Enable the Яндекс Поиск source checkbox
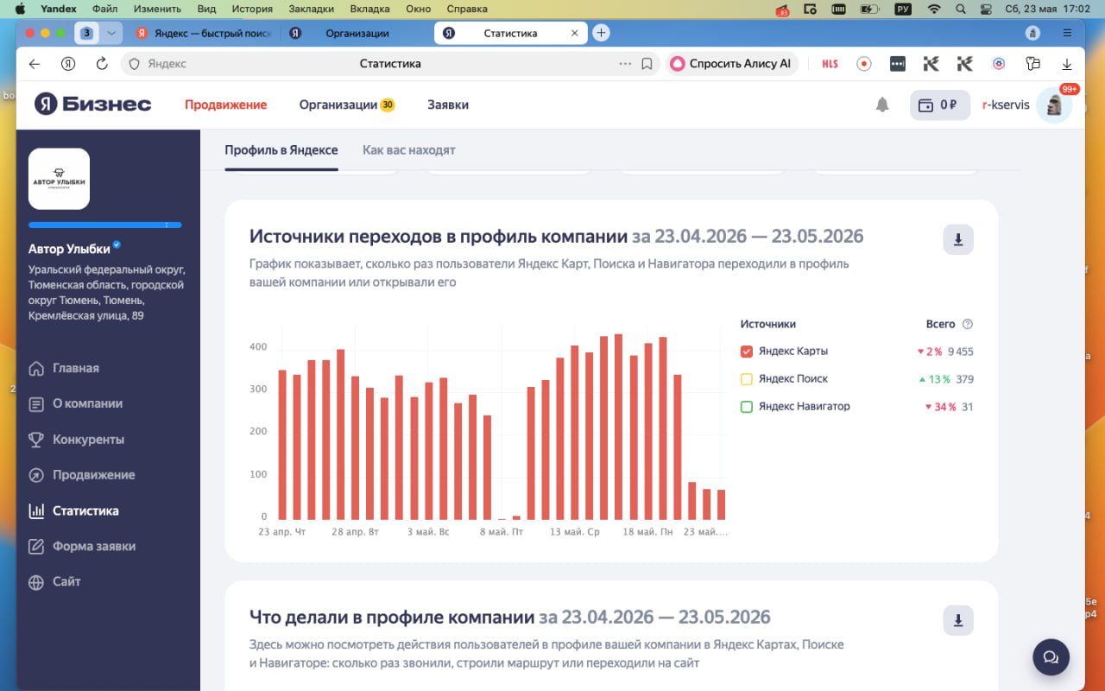Image resolution: width=1105 pixels, height=691 pixels. pyautogui.click(x=747, y=379)
